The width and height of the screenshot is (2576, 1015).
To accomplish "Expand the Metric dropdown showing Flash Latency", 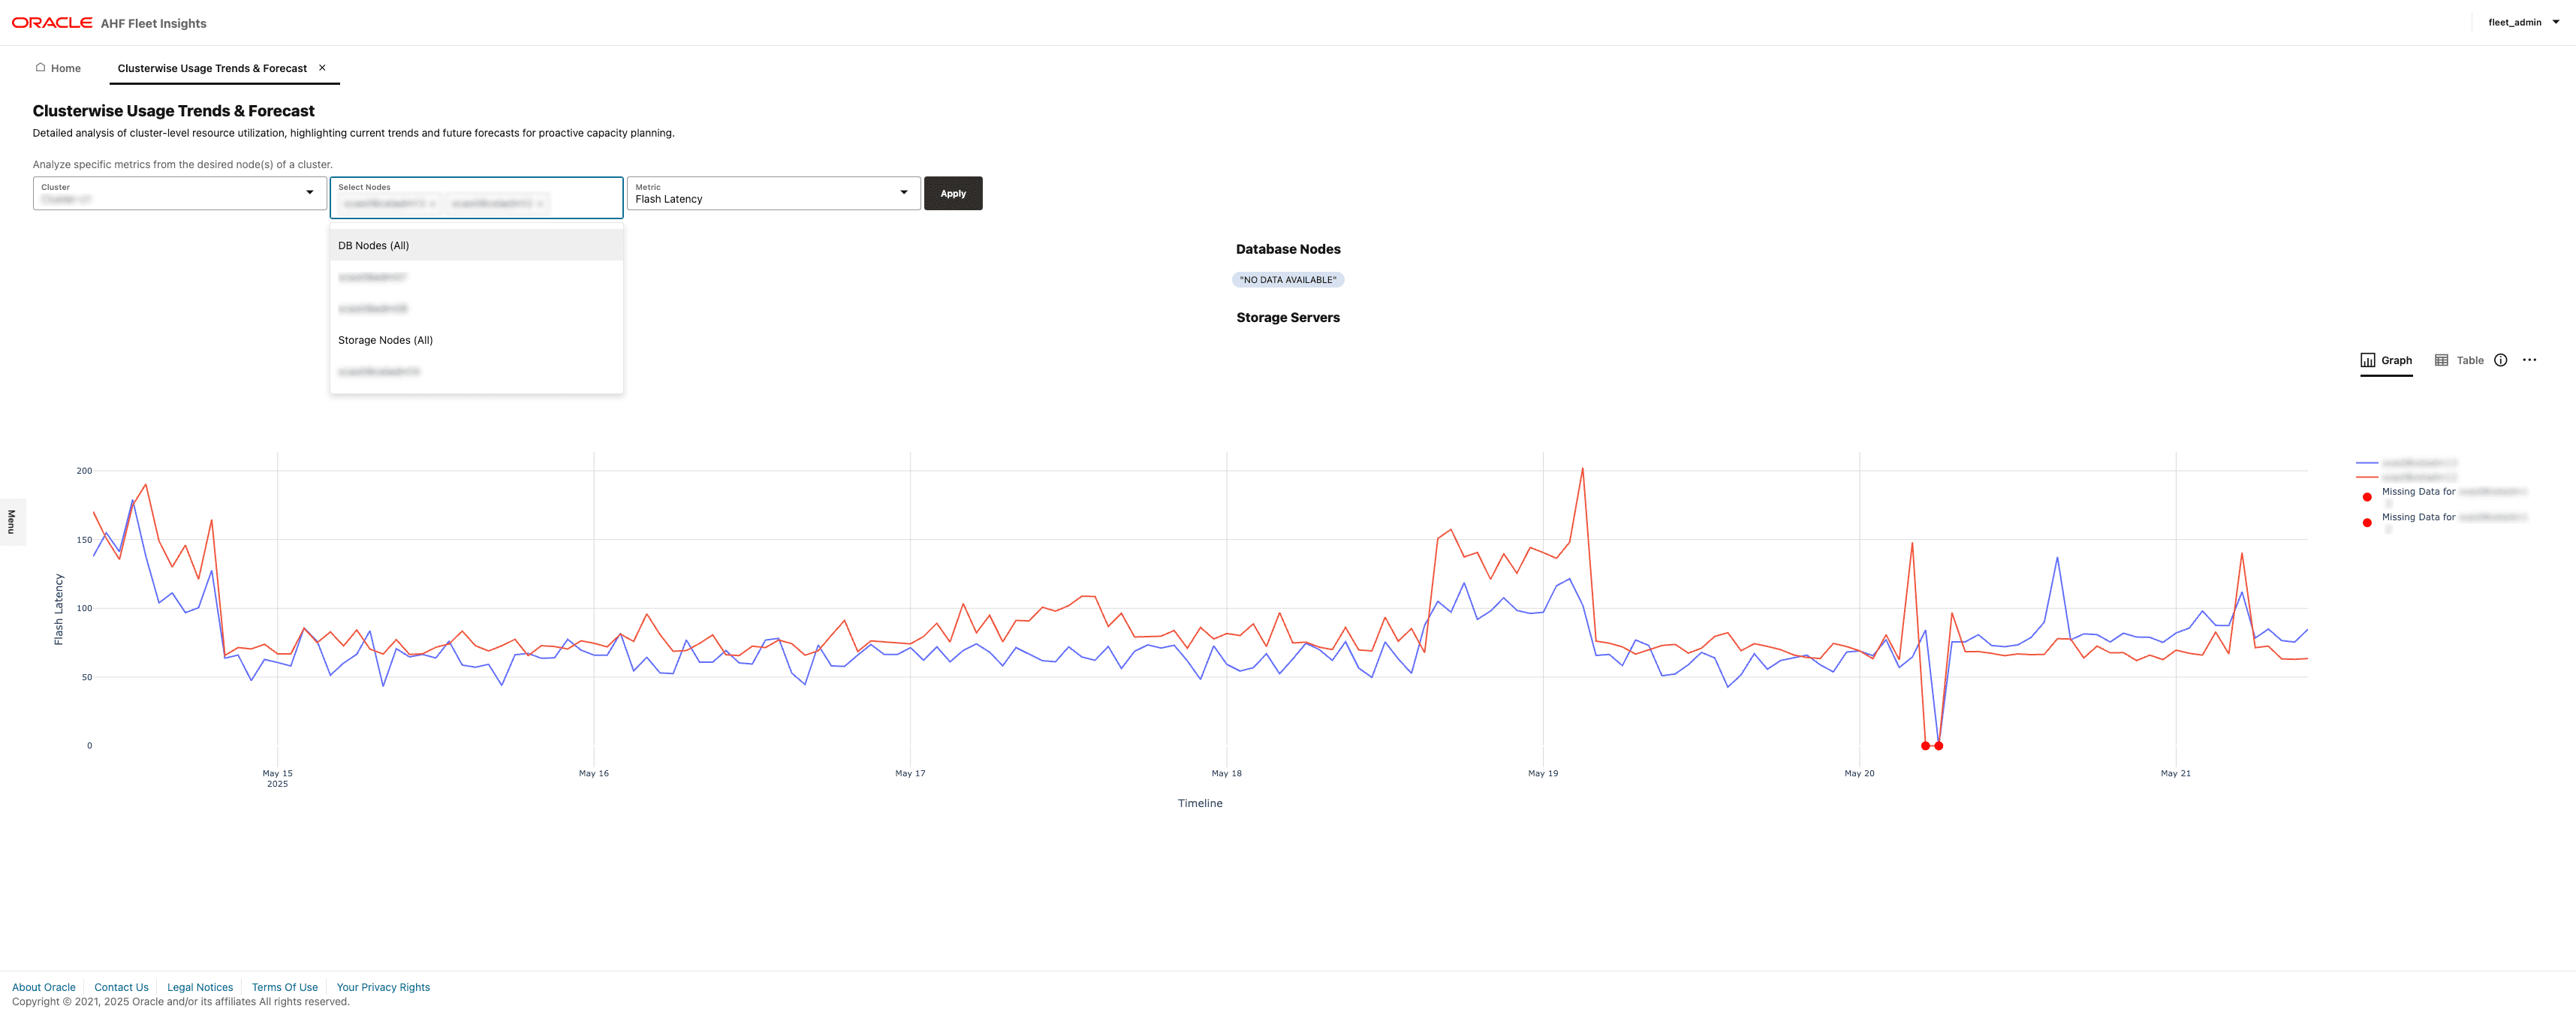I will coord(903,192).
